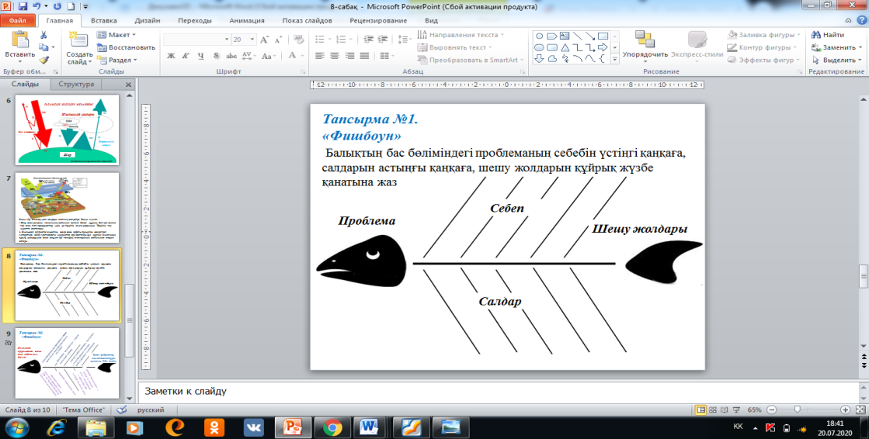
Task: Toggle italic К formatting
Action: [x=186, y=56]
